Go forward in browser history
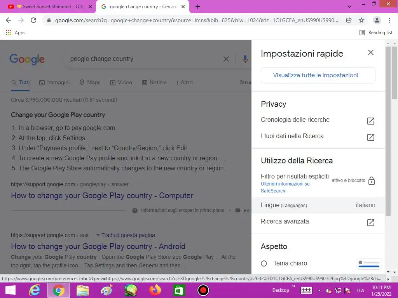Image resolution: width=398 pixels, height=298 pixels. 21,20
